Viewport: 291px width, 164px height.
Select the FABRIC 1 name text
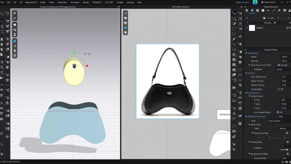click(x=260, y=28)
